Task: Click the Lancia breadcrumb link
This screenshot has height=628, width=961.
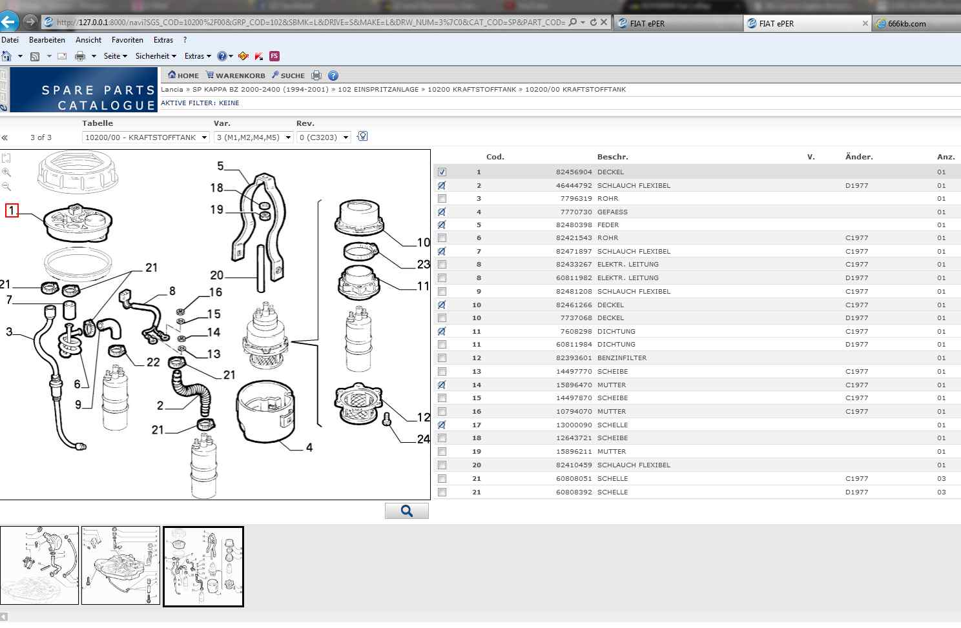Action: click(172, 90)
